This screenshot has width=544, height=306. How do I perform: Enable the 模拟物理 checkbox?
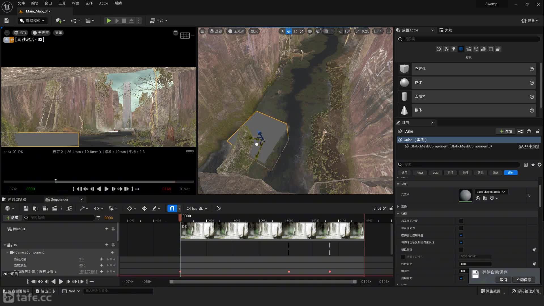coord(461,250)
